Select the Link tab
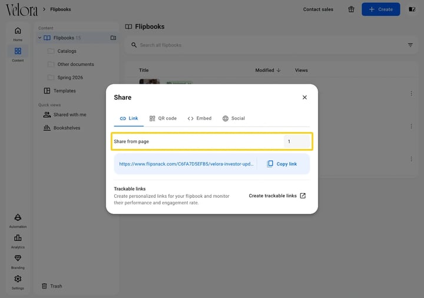 click(x=129, y=118)
